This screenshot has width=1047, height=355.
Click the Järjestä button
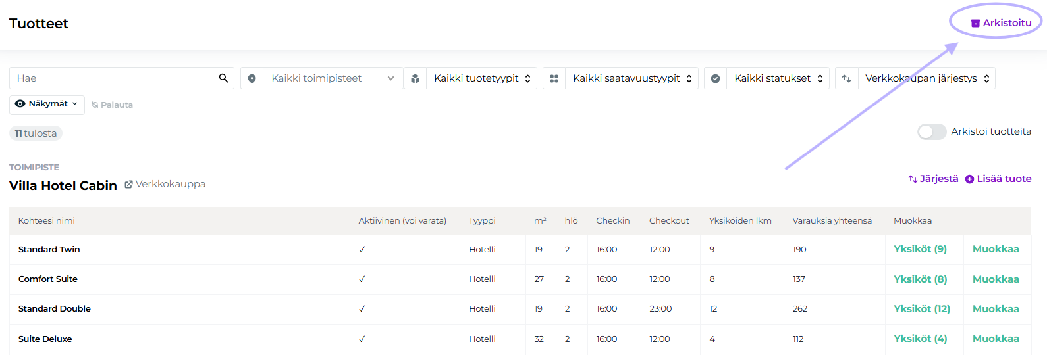934,179
